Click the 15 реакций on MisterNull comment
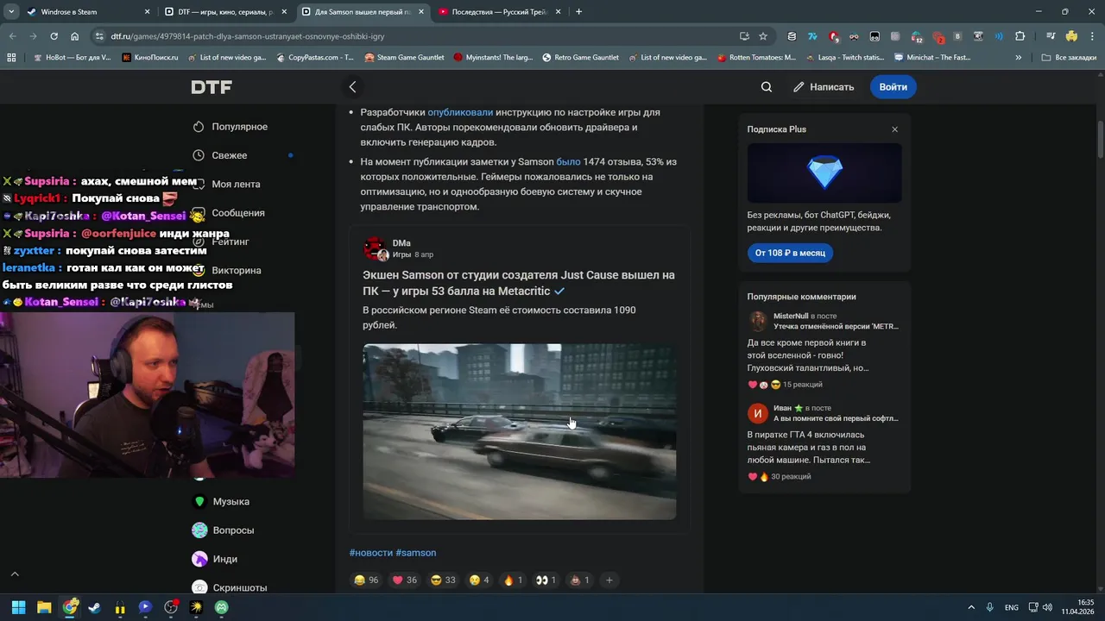This screenshot has height=621, width=1105. (785, 385)
